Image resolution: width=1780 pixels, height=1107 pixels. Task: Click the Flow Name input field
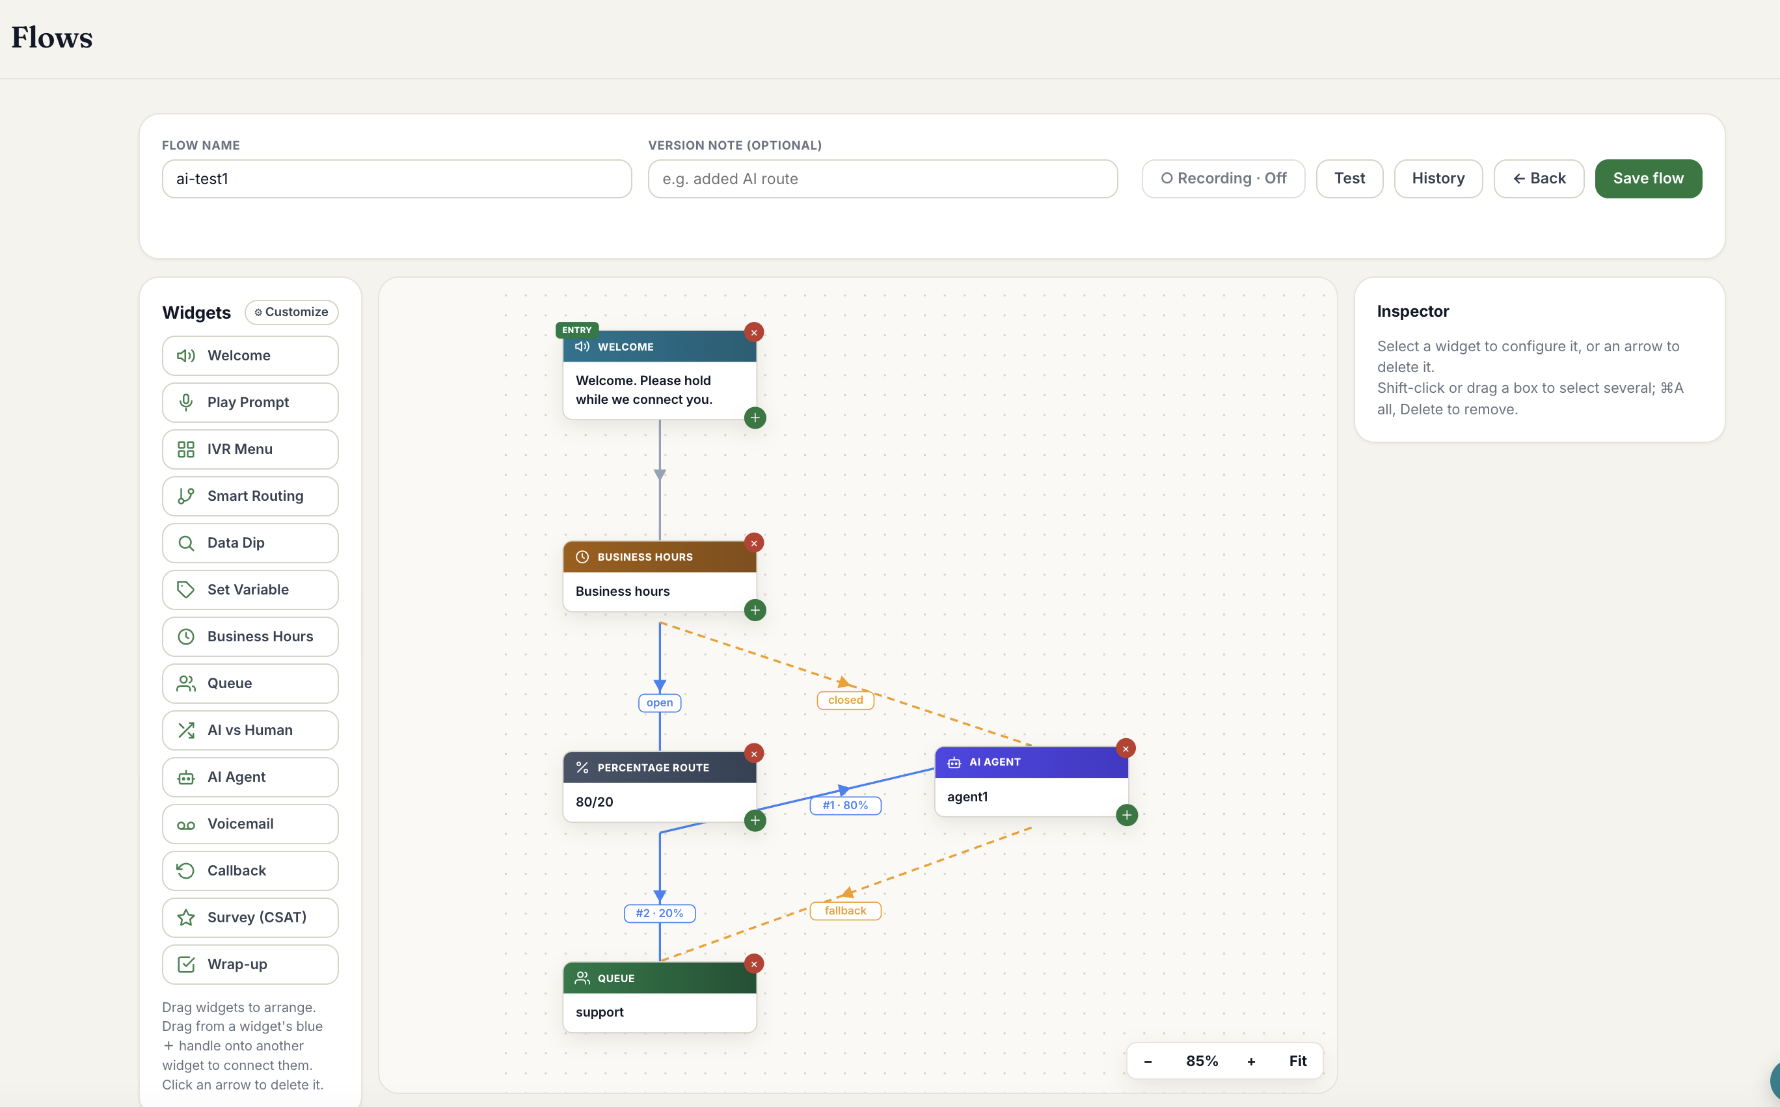pos(397,179)
